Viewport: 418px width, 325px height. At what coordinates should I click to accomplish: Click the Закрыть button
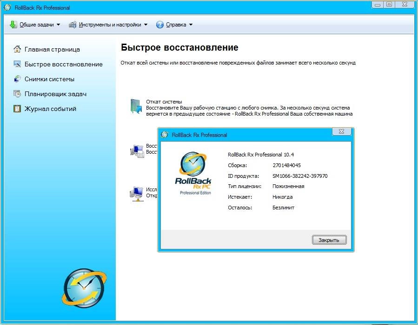click(329, 240)
